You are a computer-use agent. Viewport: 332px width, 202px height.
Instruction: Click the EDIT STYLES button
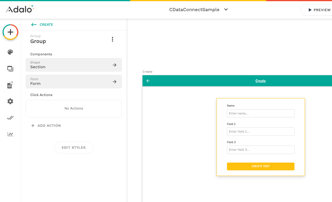(x=74, y=148)
